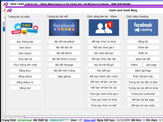Click the Đã kích hoạt status text

click(25, 120)
